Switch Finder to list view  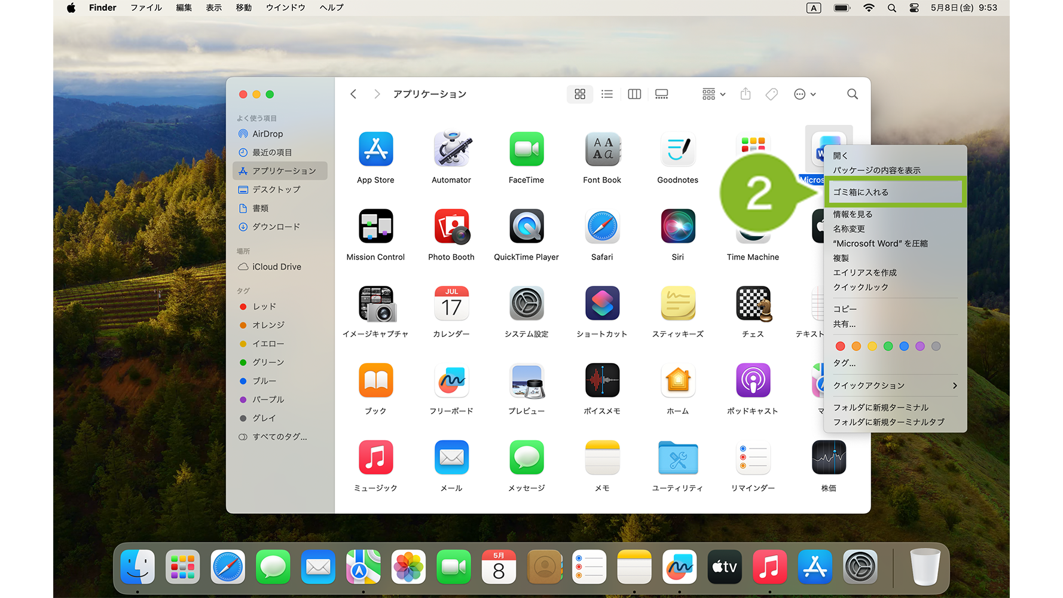pos(607,94)
